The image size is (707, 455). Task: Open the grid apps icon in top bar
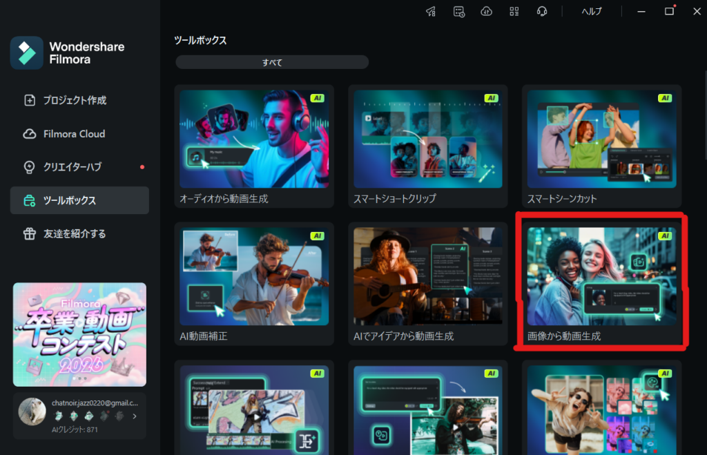pyautogui.click(x=514, y=11)
